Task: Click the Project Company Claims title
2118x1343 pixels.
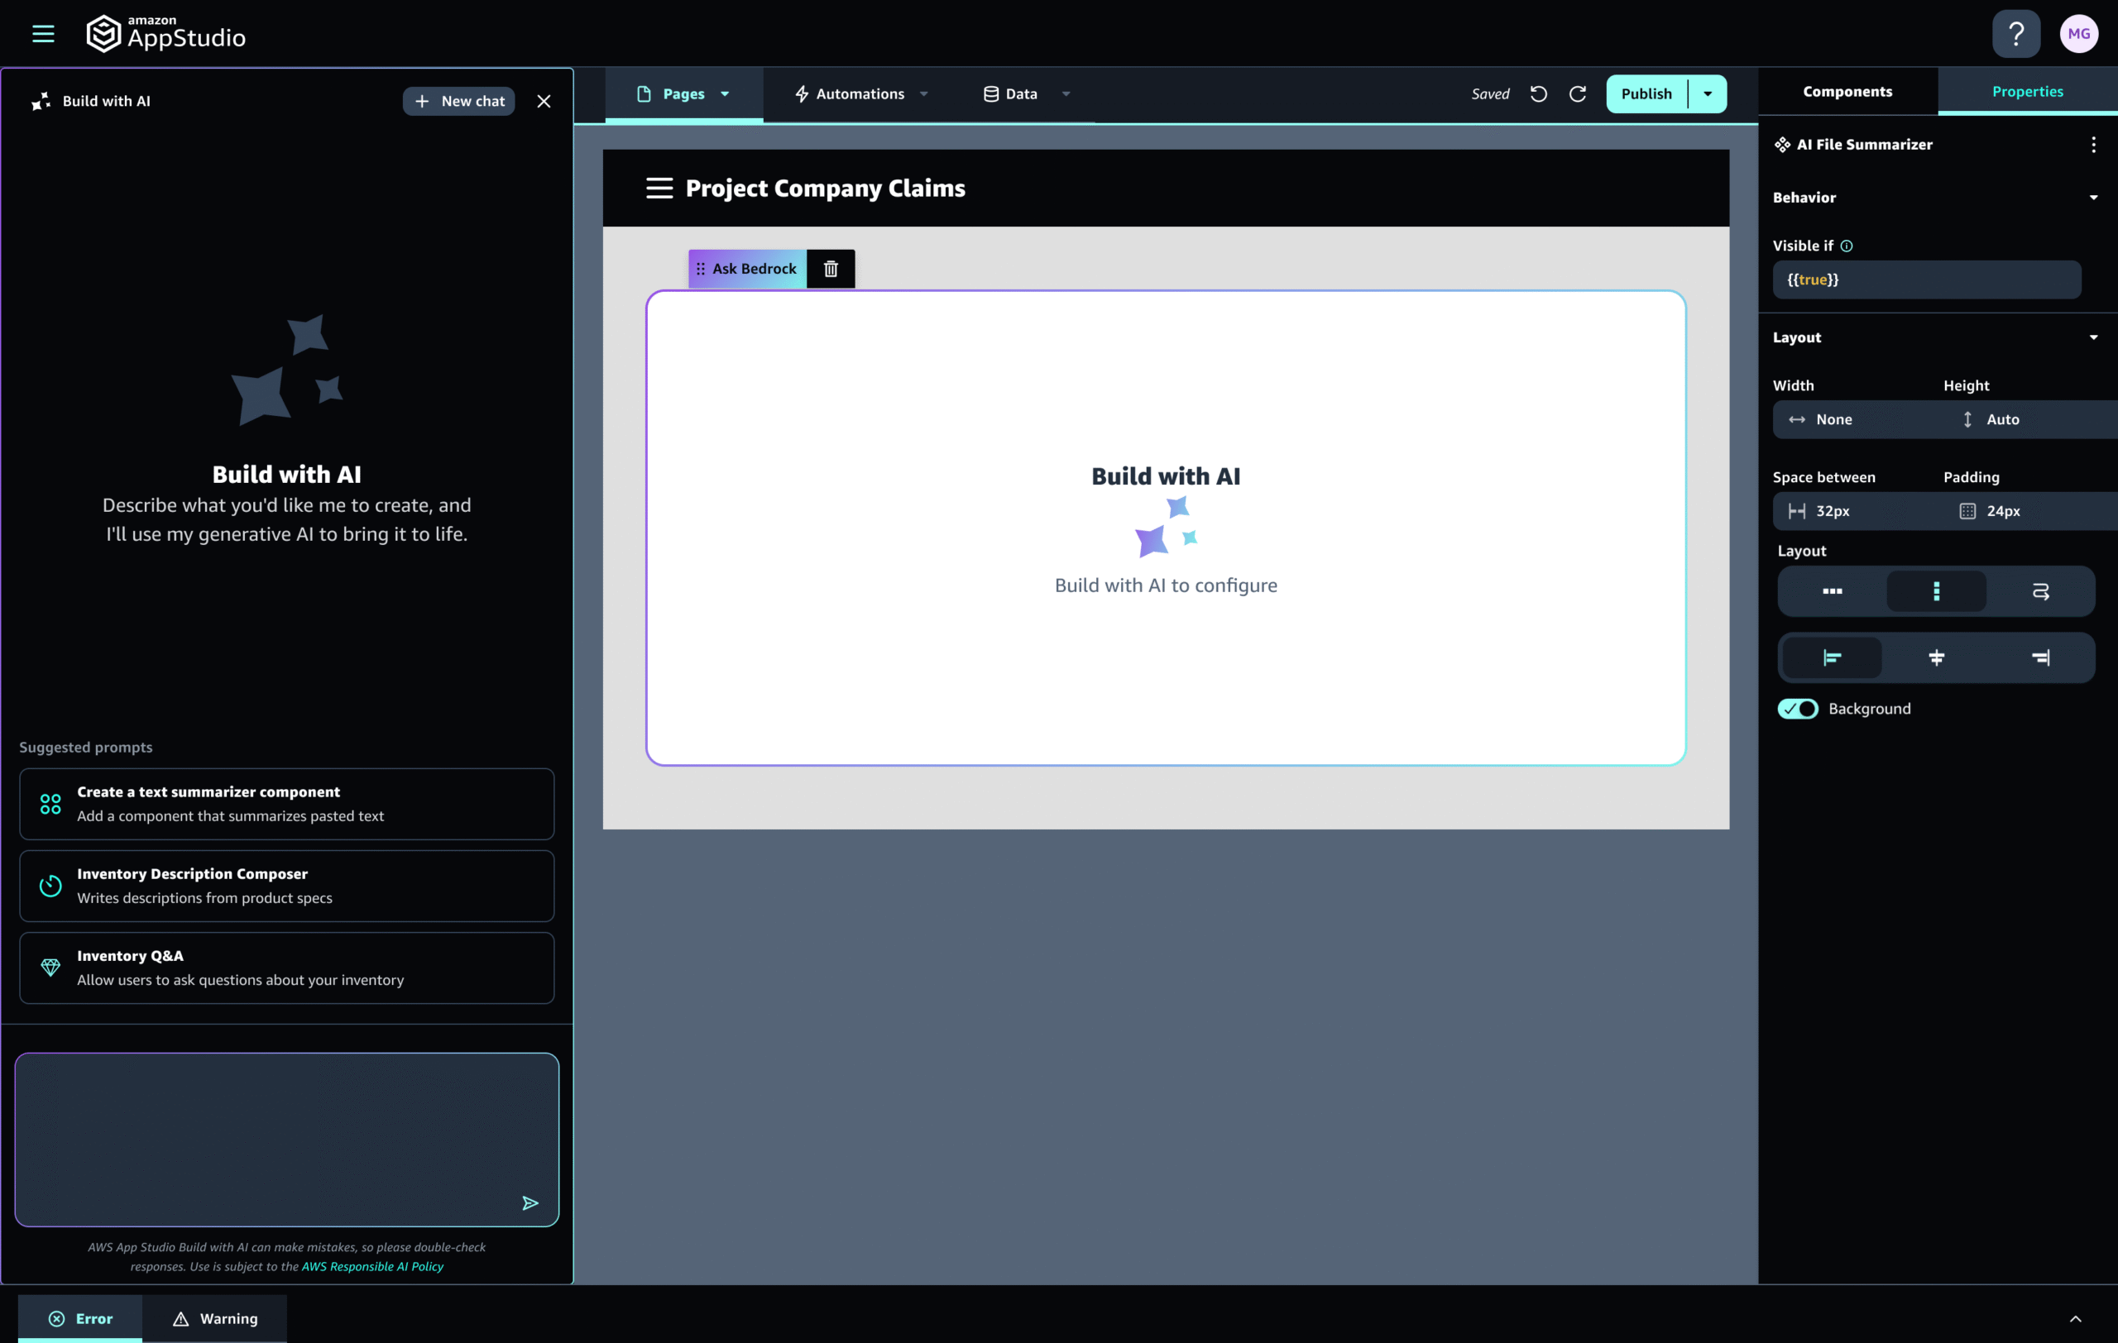Action: tap(825, 188)
